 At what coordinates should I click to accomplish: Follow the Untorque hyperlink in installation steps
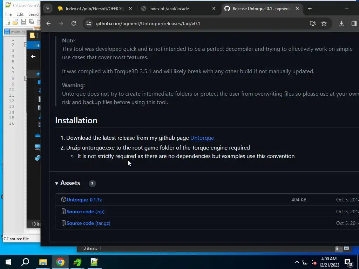pos(202,138)
